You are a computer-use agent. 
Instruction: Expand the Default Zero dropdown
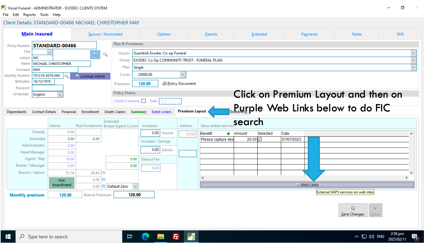pyautogui.click(x=135, y=186)
